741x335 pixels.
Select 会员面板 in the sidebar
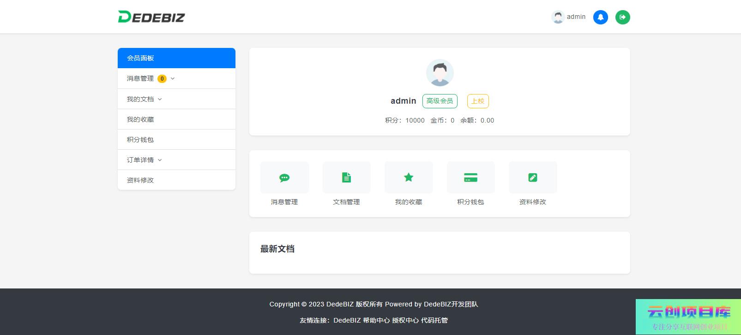[x=176, y=58]
